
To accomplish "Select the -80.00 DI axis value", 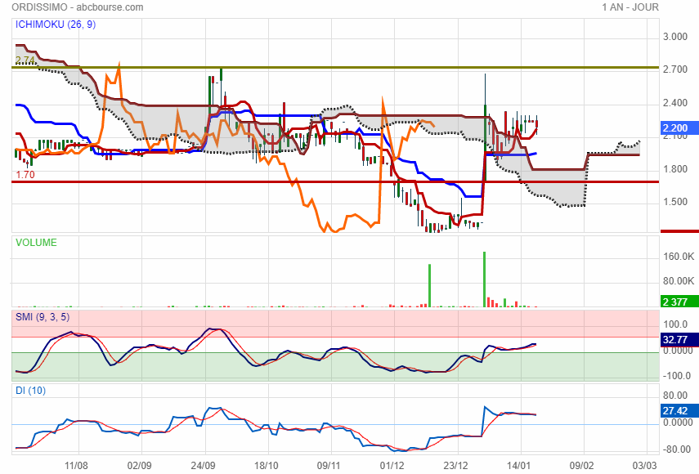I will 677,449.
